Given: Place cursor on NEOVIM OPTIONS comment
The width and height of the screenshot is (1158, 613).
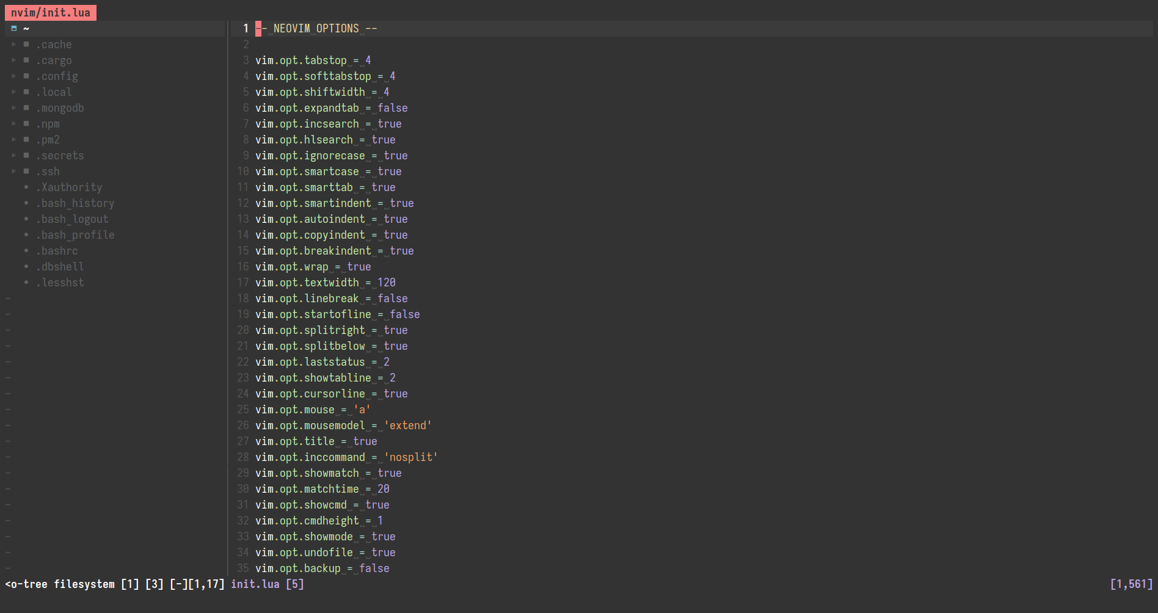Looking at the screenshot, I should coord(316,28).
